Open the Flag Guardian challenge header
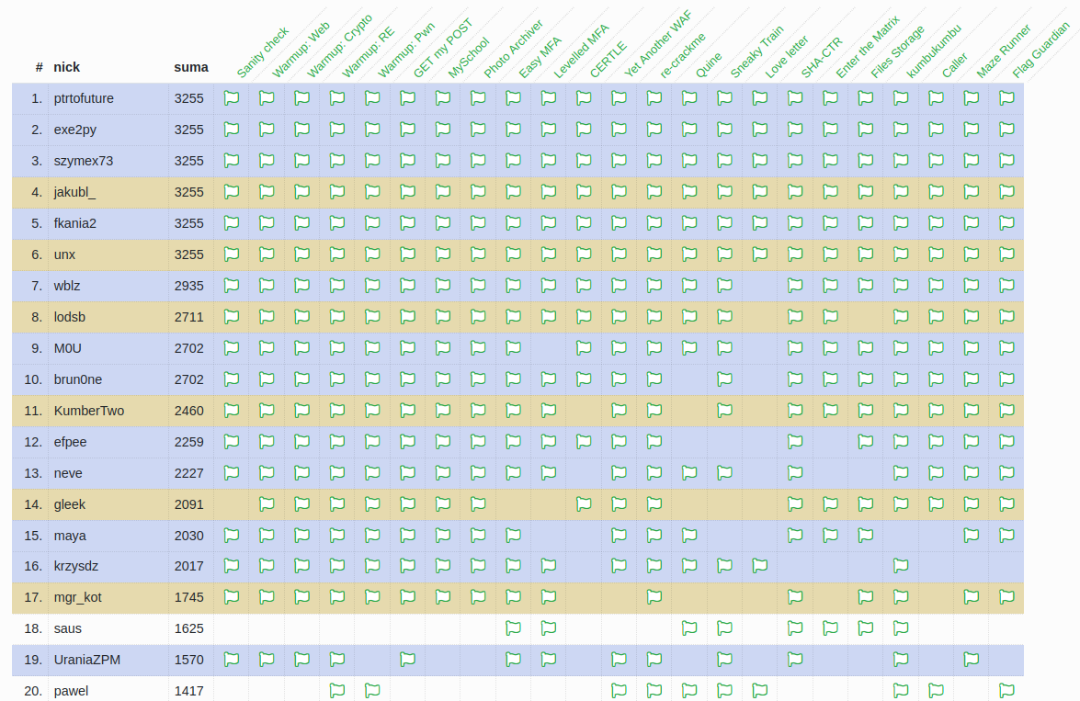 (1041, 50)
